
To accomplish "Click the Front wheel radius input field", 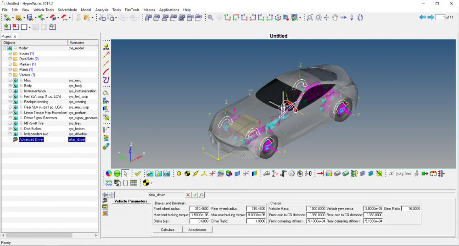I will coord(199,208).
